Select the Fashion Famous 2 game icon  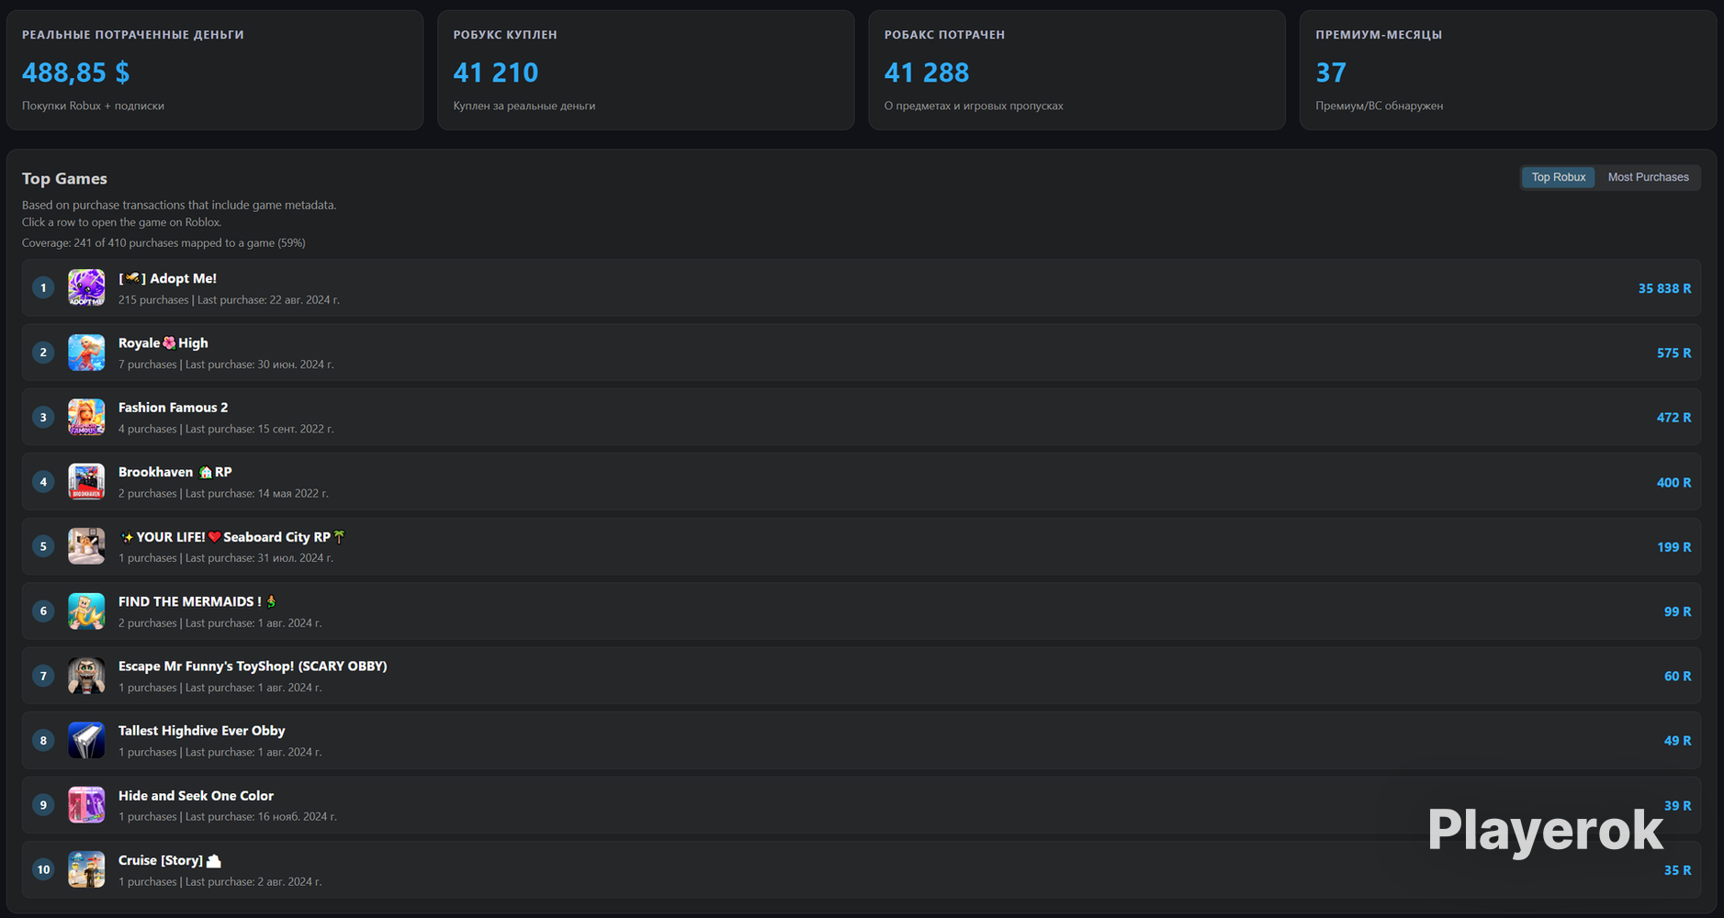click(86, 417)
